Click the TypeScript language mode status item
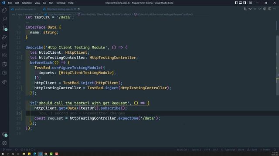Viewport: 279px width, 156px height. pyautogui.click(x=228, y=149)
